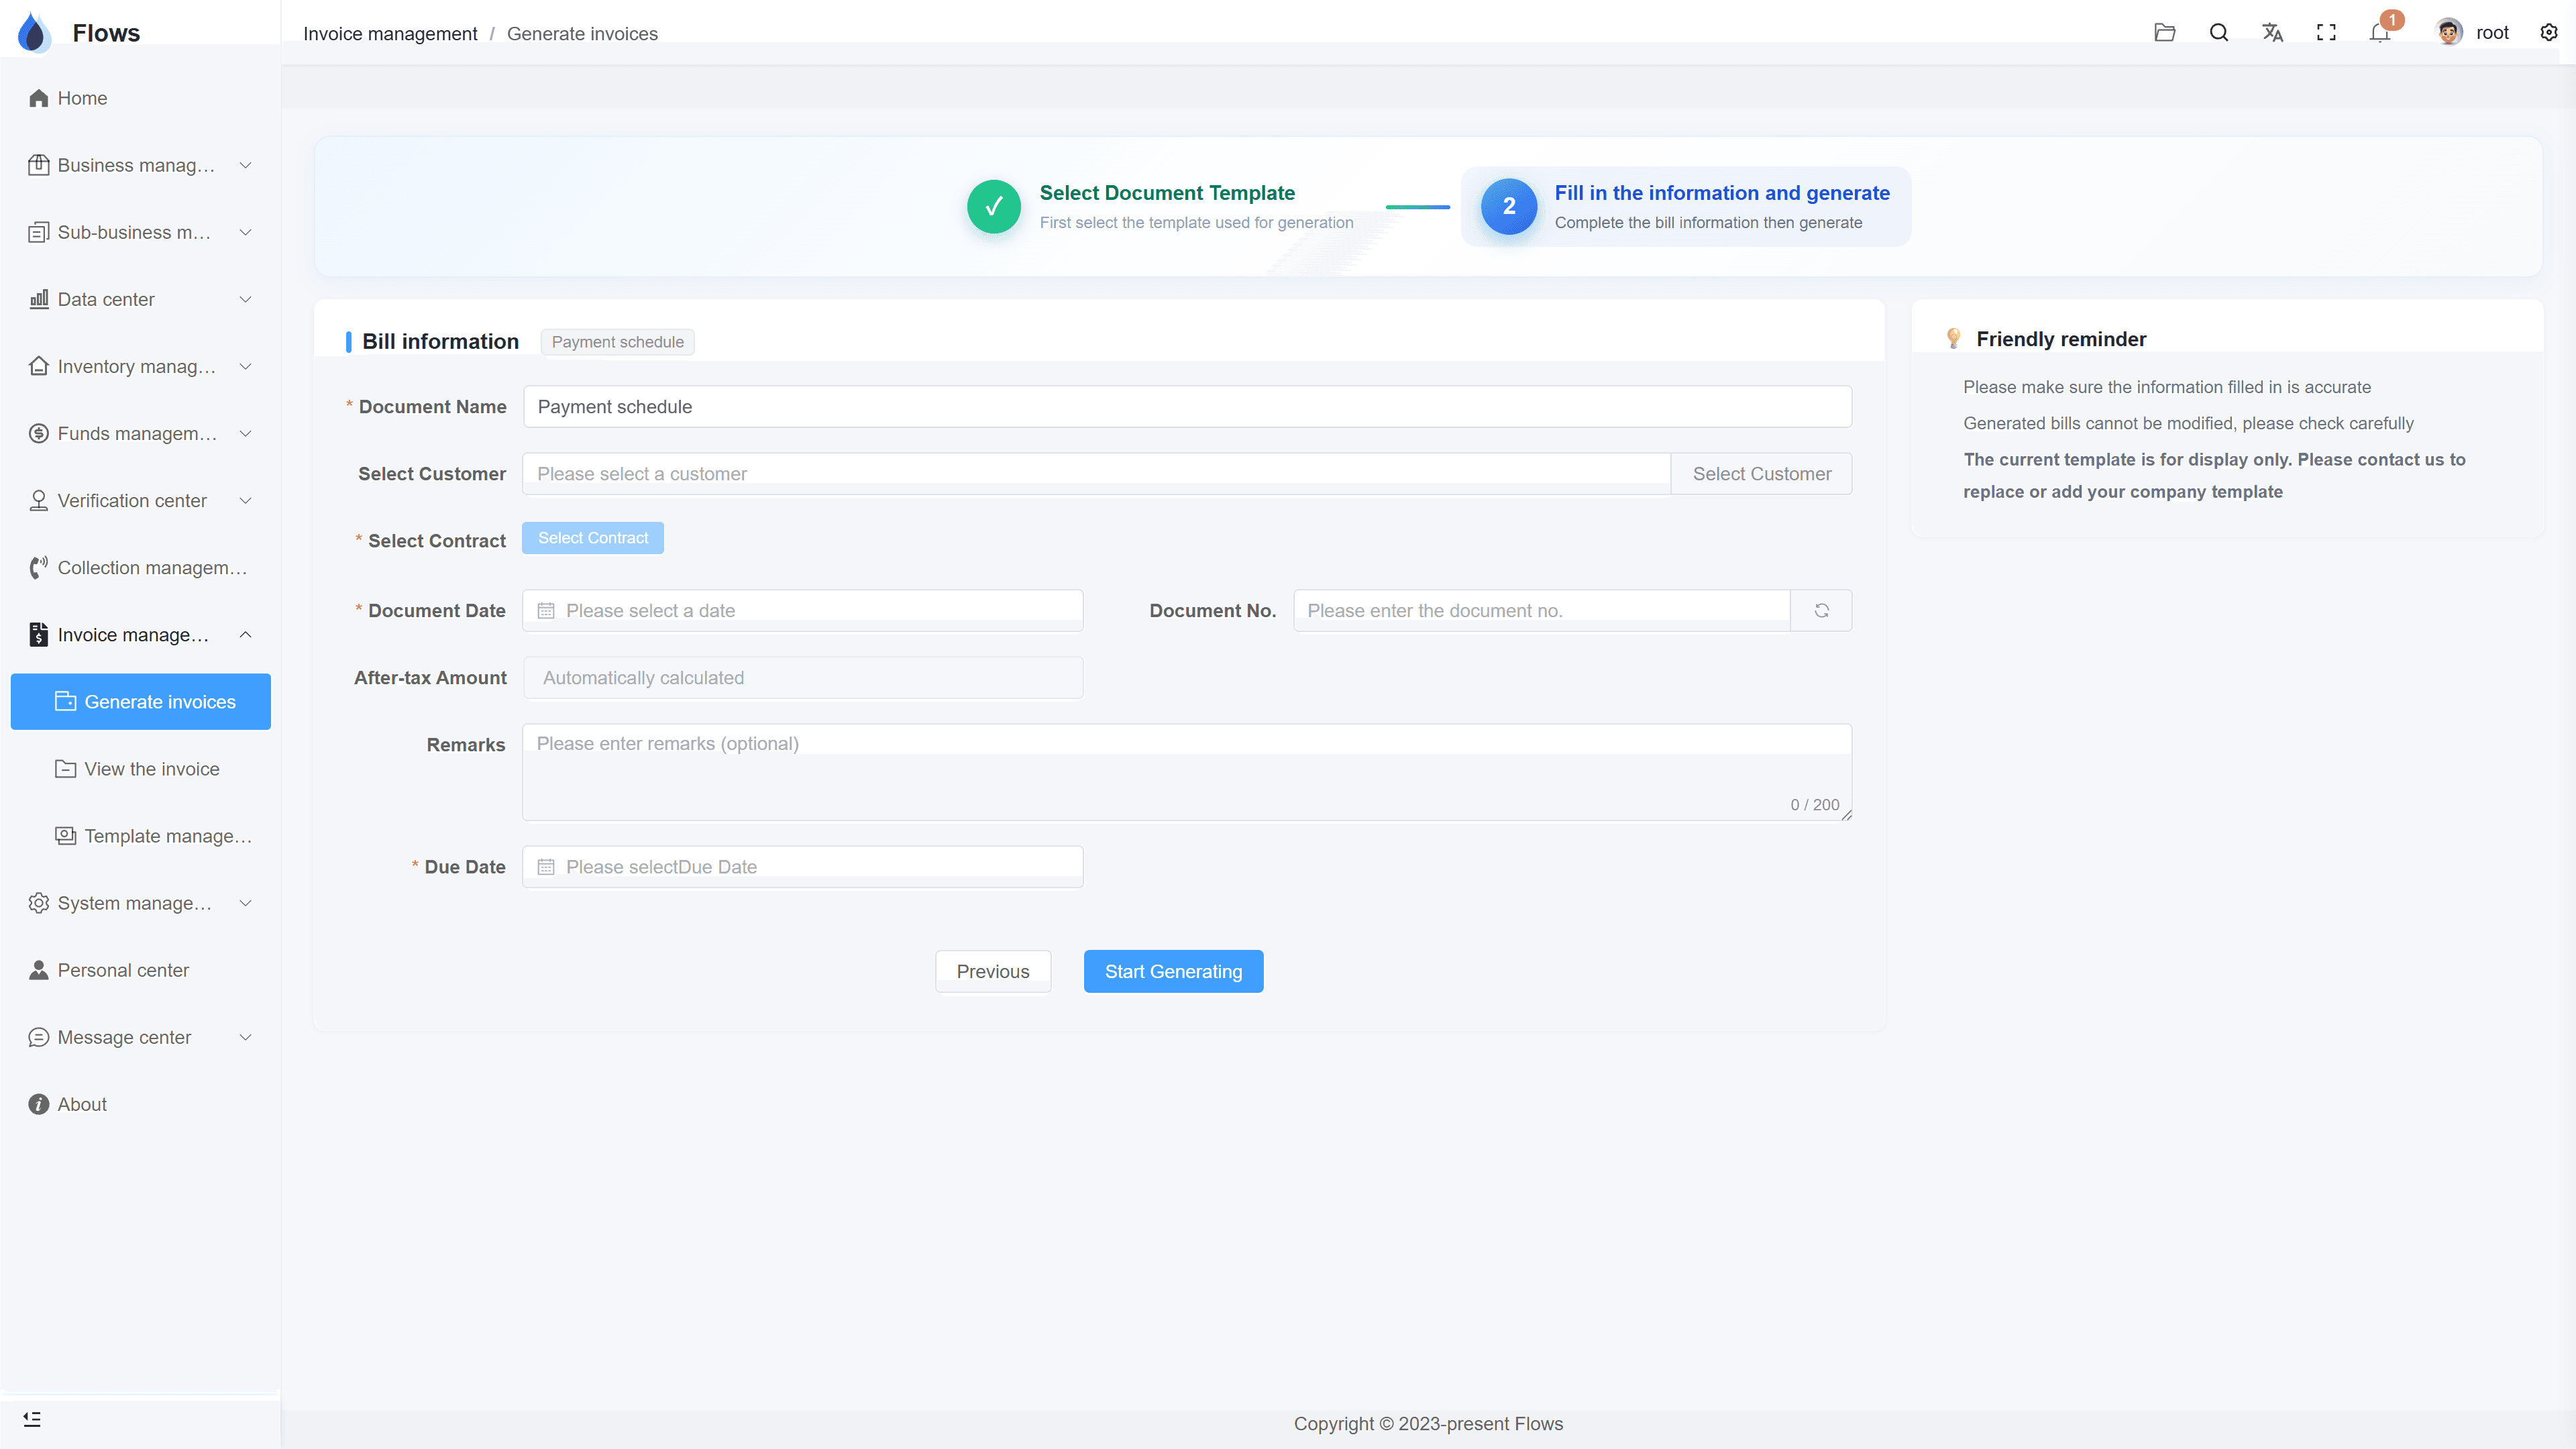The height and width of the screenshot is (1449, 2576).
Task: Click the Flows water-drop logo
Action: click(x=34, y=33)
